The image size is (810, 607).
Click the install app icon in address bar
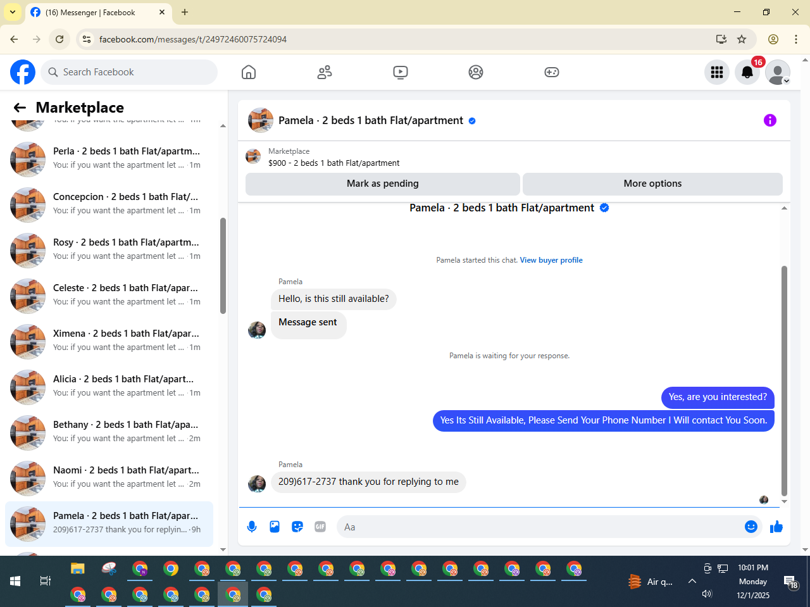pyautogui.click(x=721, y=39)
